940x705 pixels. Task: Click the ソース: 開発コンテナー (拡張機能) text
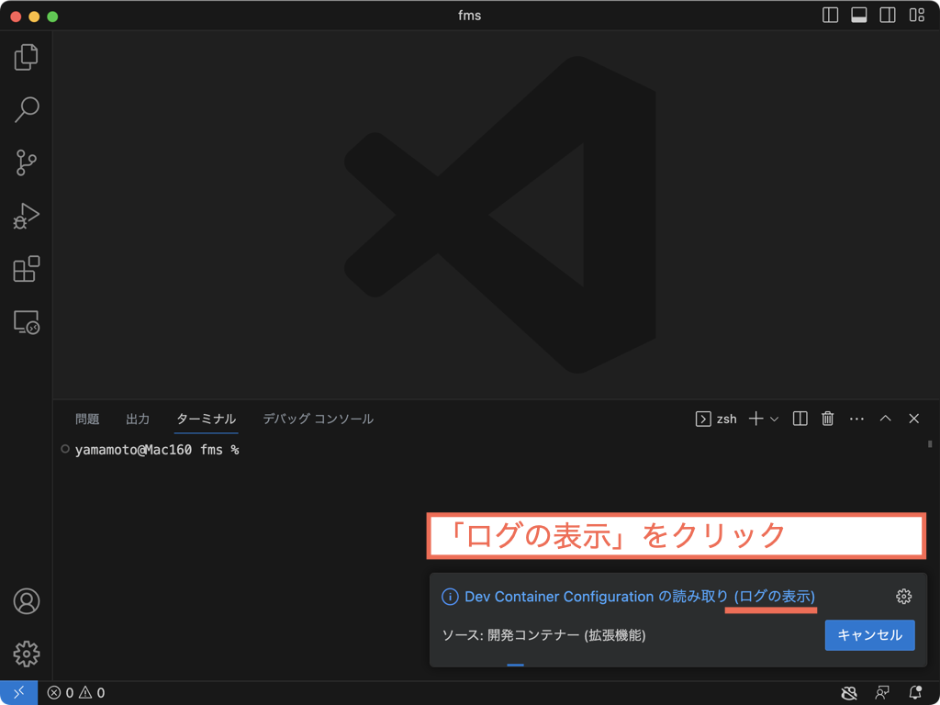coord(543,635)
